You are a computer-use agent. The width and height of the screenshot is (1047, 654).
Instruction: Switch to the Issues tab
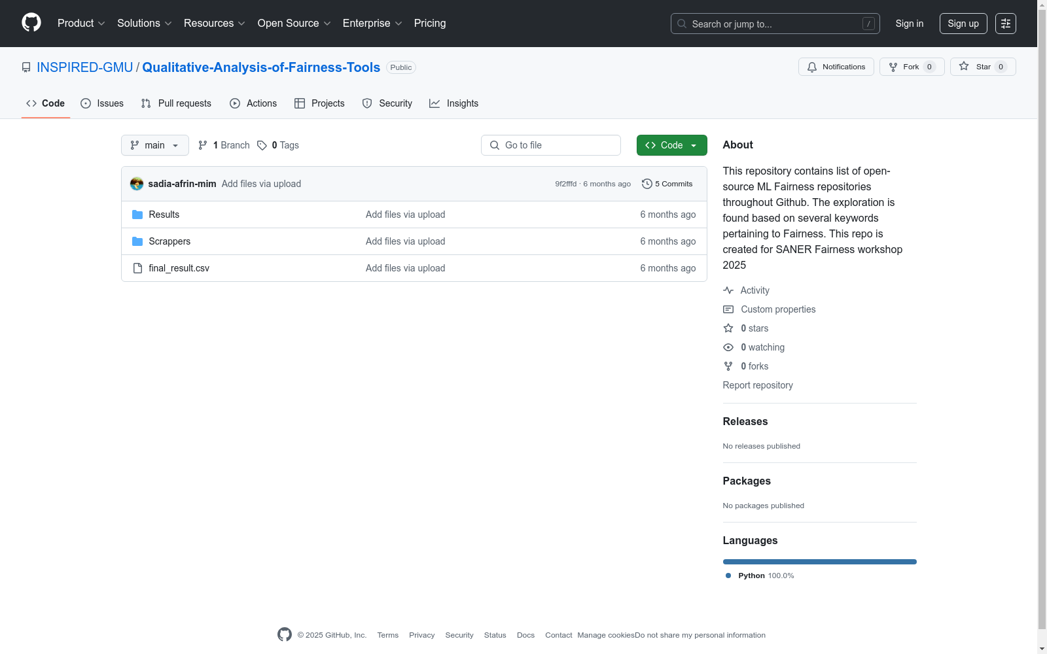102,103
